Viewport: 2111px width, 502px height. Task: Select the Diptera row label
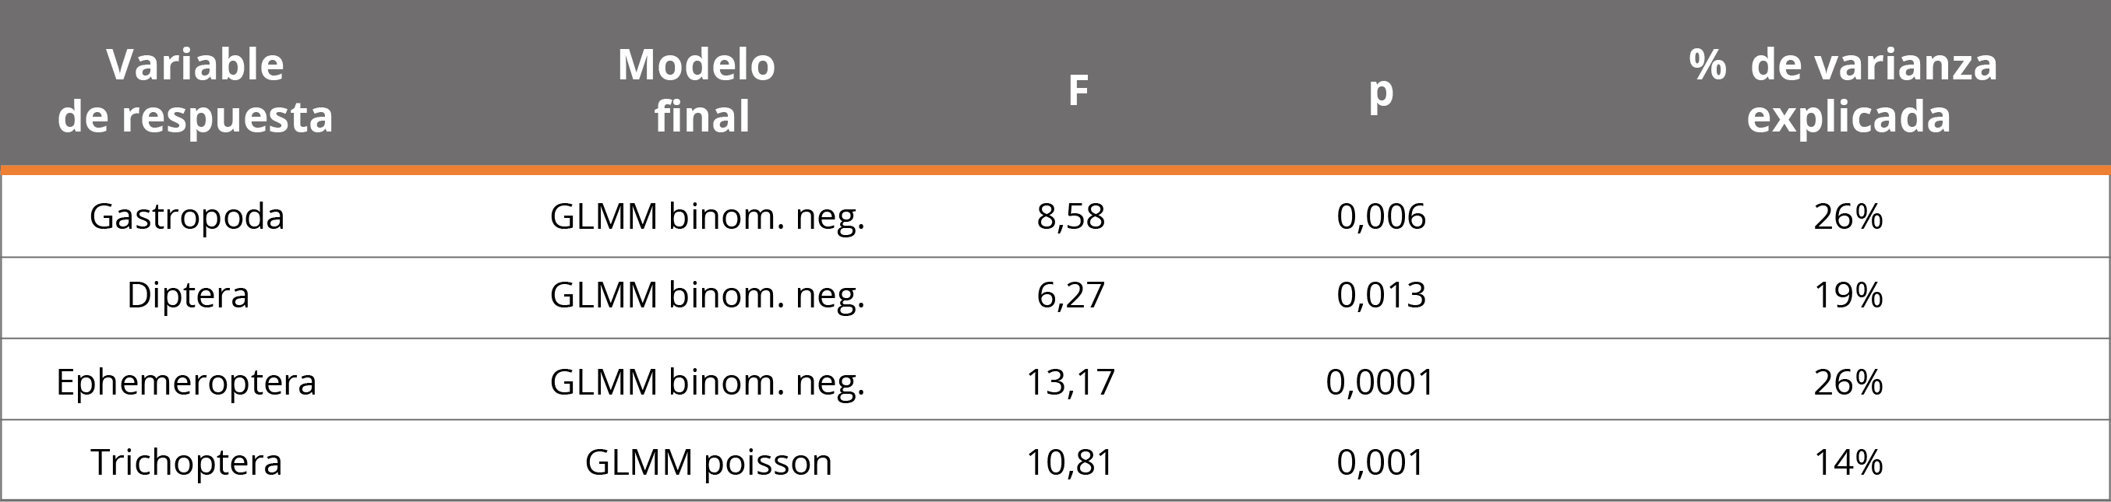(x=188, y=296)
